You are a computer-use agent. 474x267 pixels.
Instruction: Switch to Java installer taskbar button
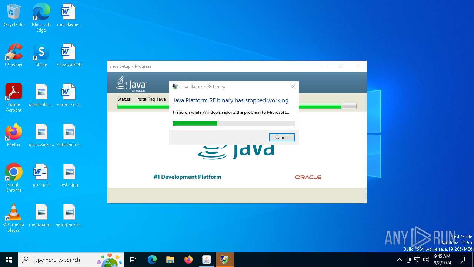pos(206,260)
